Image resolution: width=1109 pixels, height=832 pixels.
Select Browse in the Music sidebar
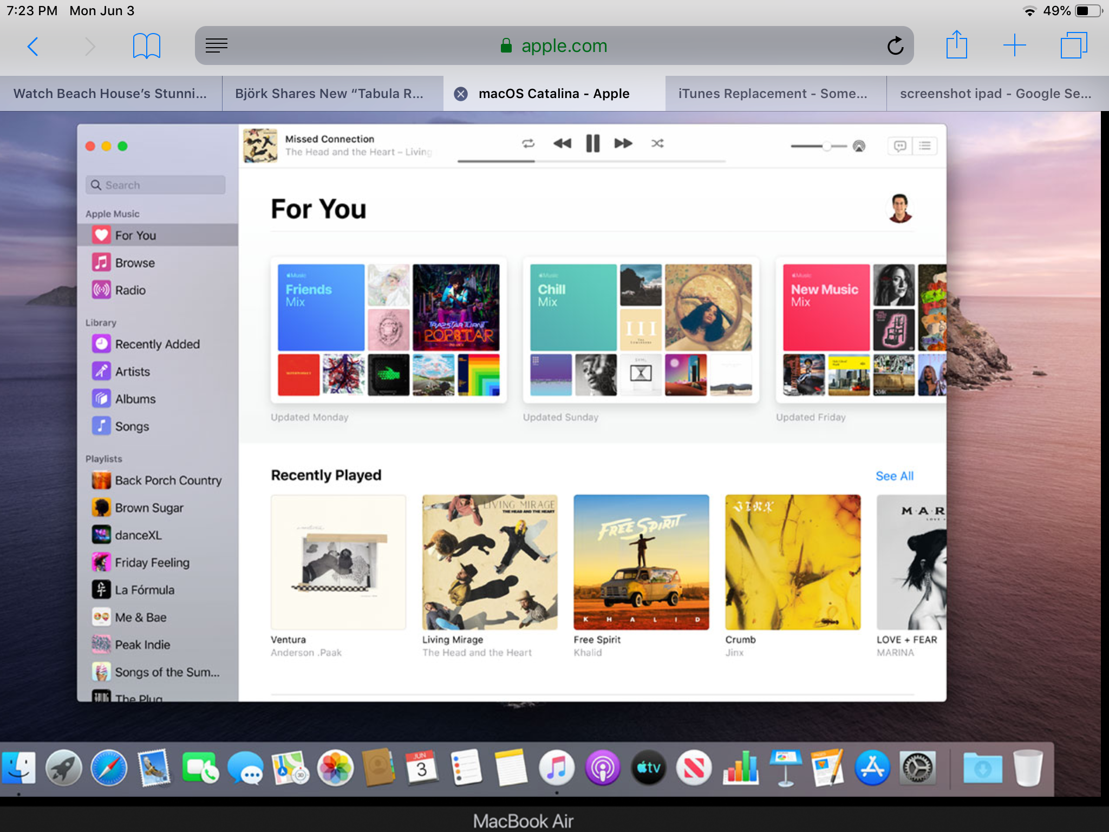[135, 263]
